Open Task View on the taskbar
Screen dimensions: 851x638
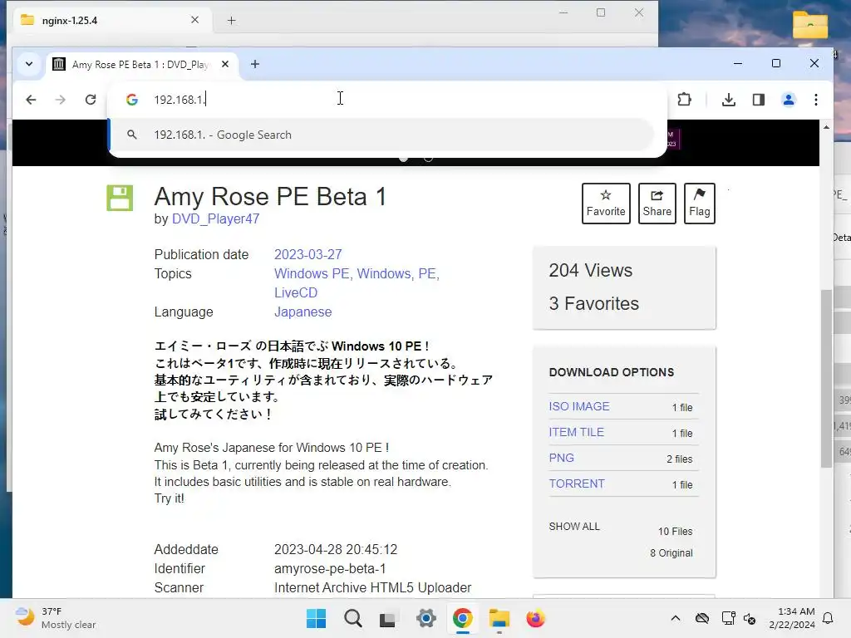pos(389,618)
